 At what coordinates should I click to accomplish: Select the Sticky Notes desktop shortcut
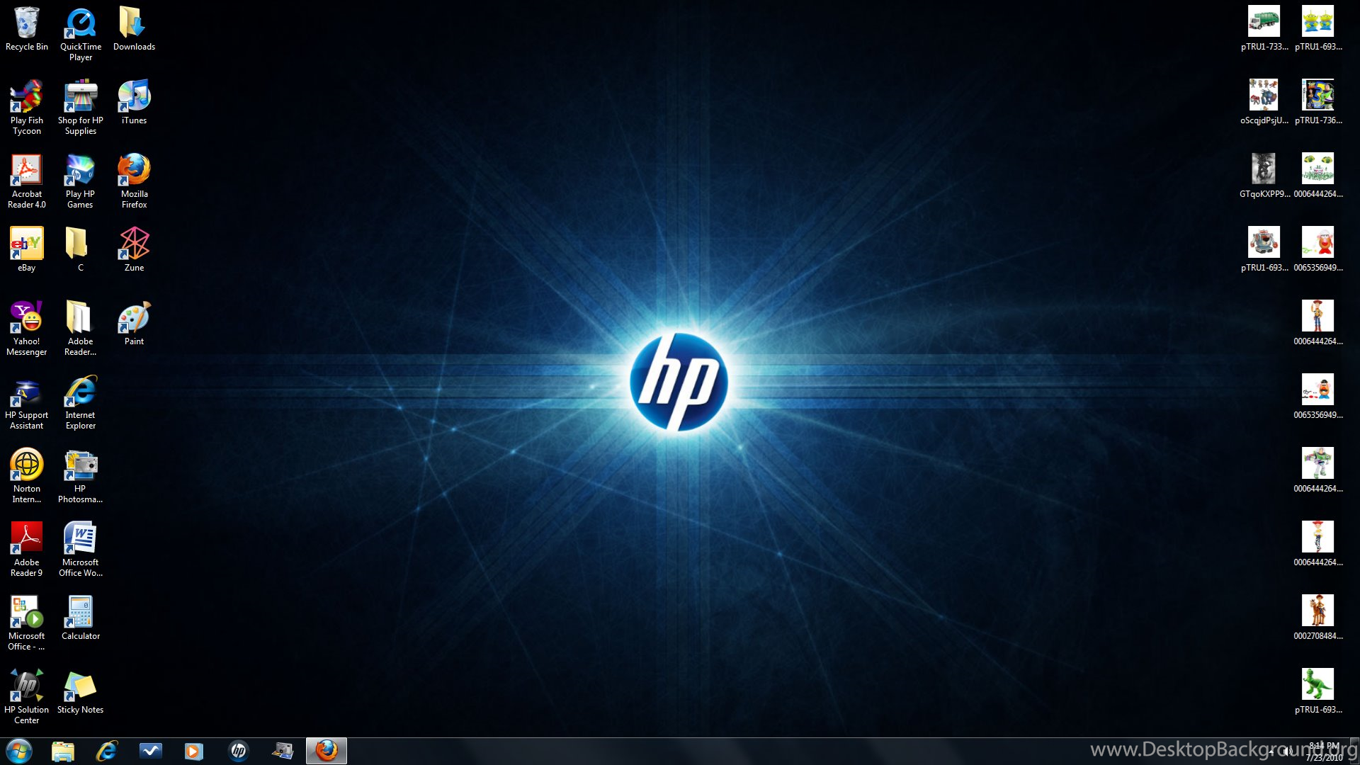[x=81, y=691]
